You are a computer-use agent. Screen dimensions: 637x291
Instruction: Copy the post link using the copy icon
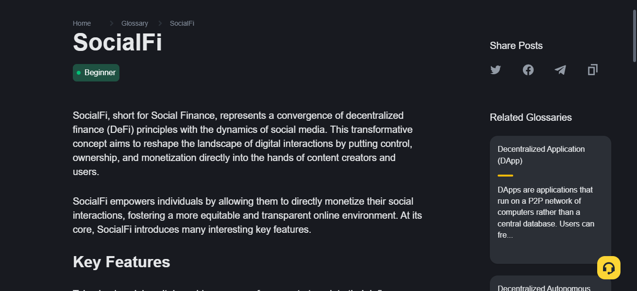[592, 70]
